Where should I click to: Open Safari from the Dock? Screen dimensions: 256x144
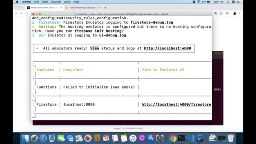(43, 138)
